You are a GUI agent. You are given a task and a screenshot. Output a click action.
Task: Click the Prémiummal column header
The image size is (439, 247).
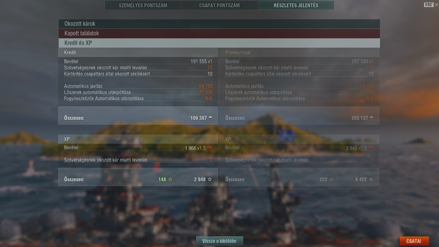pos(238,52)
